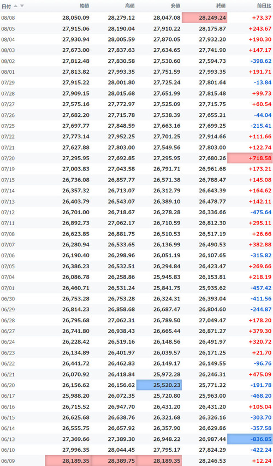
Task: Select highlighted closing value 28,249.24
Action: click(x=204, y=18)
